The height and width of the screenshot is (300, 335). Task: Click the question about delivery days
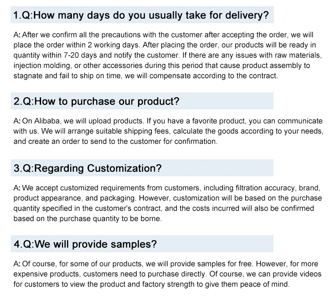(141, 16)
